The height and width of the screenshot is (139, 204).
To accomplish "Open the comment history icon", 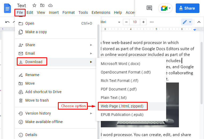I will (x=149, y=8).
